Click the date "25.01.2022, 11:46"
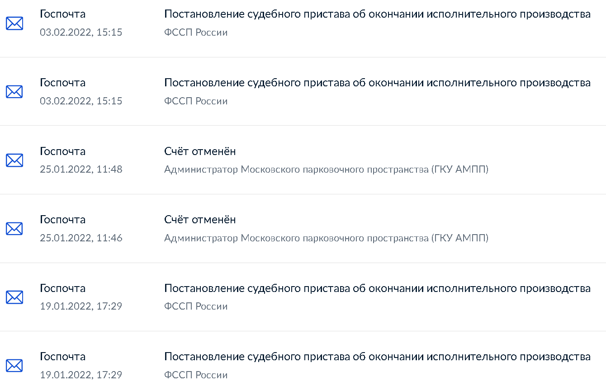 click(x=81, y=238)
